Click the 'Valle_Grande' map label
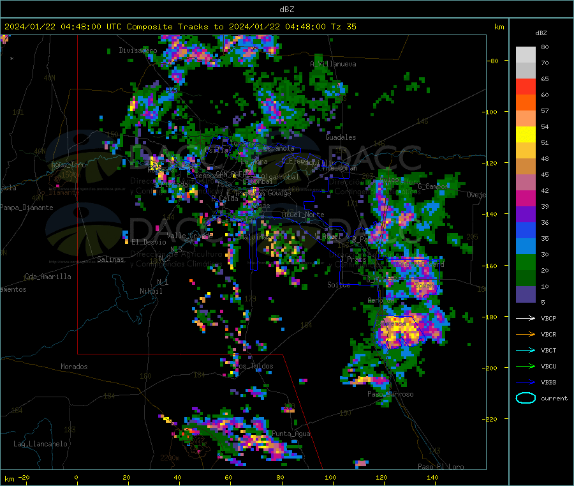The height and width of the screenshot is (486, 574). 189,235
